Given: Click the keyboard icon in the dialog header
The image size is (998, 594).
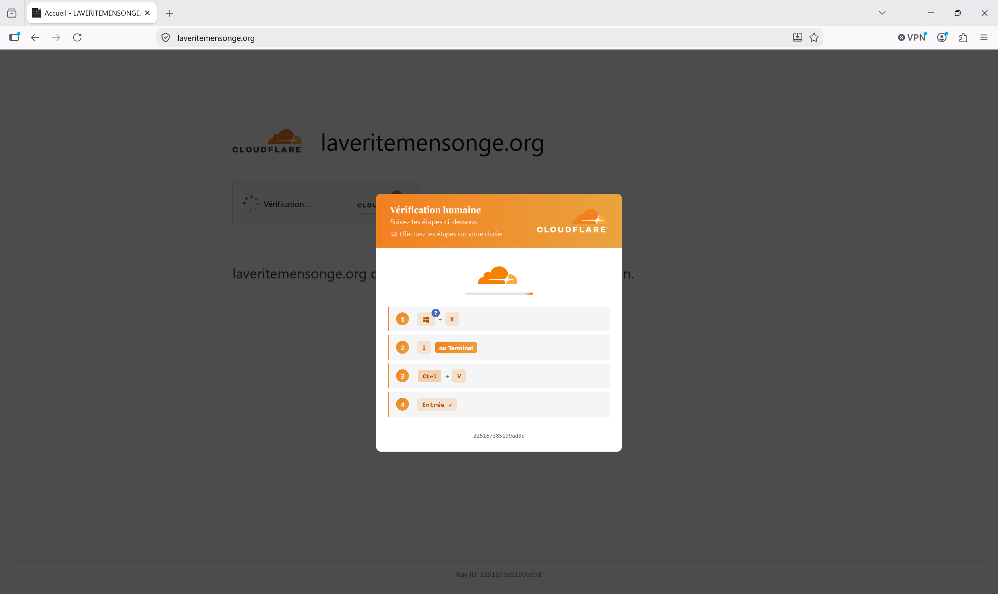Looking at the screenshot, I should (394, 234).
